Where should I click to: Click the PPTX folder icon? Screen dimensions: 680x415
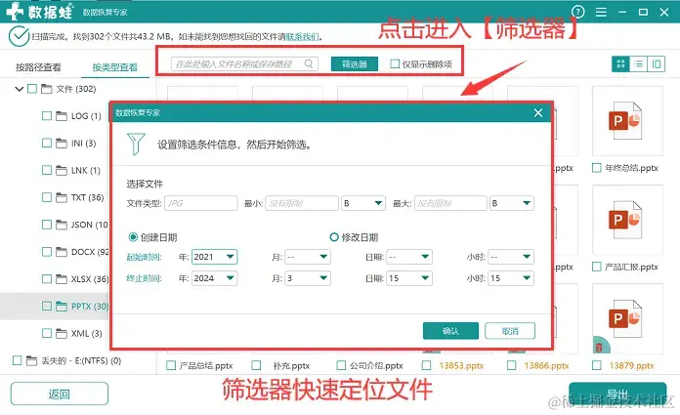point(62,307)
